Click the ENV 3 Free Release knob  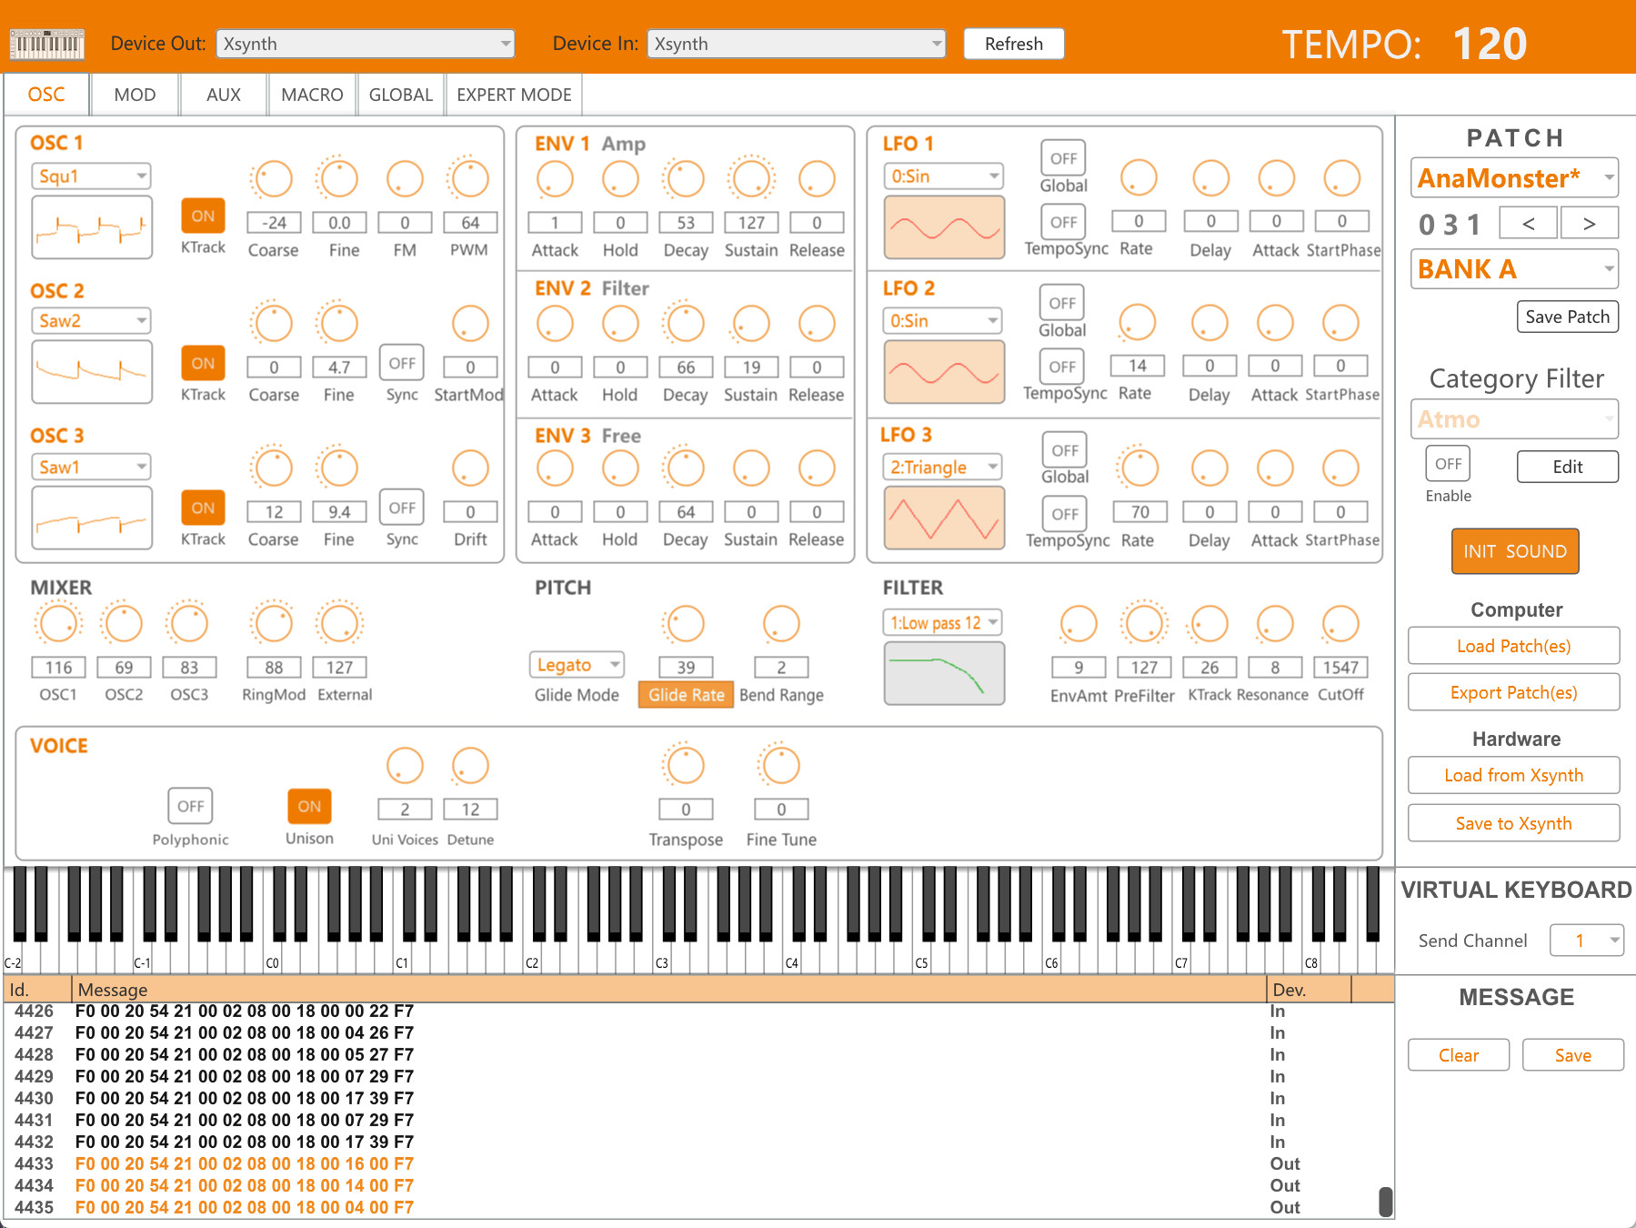pyautogui.click(x=817, y=468)
